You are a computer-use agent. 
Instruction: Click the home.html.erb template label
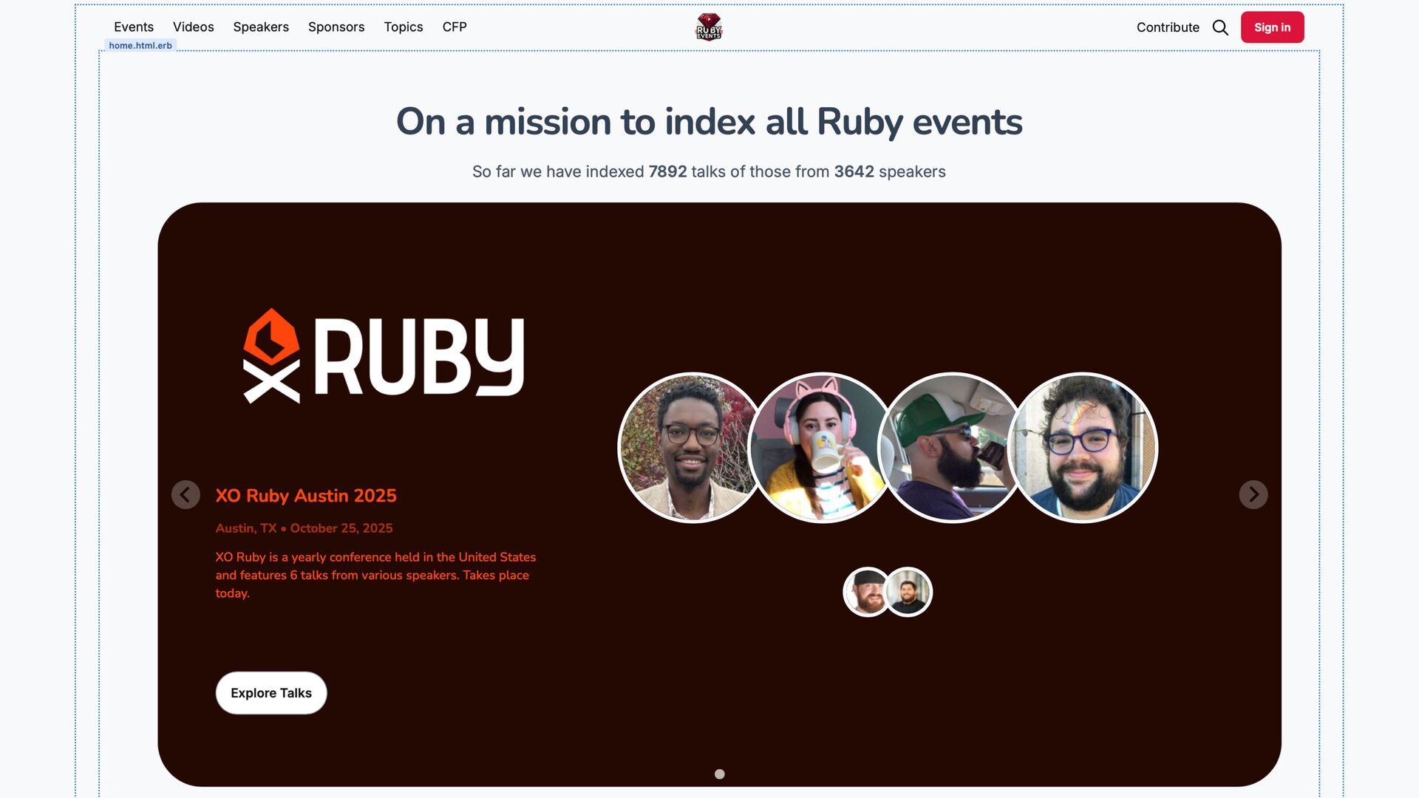(140, 45)
